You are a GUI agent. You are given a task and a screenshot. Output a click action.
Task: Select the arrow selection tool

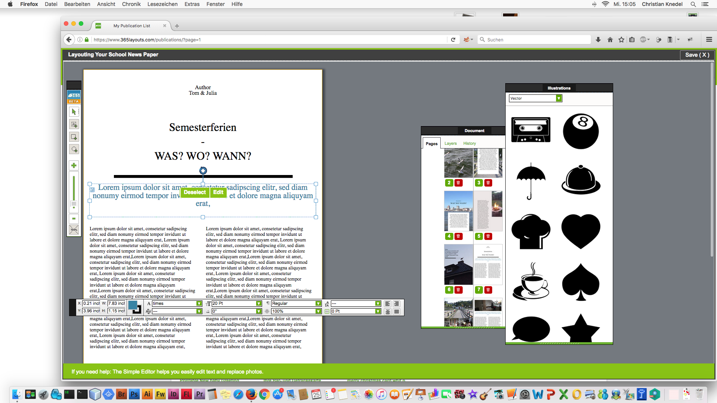(x=74, y=112)
